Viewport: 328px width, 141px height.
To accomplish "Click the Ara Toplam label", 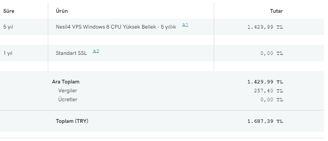I will click(x=66, y=82).
